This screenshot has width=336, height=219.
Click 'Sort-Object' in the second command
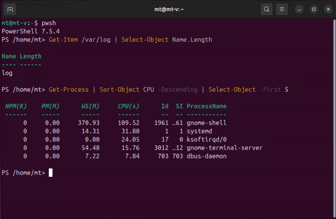(120, 90)
